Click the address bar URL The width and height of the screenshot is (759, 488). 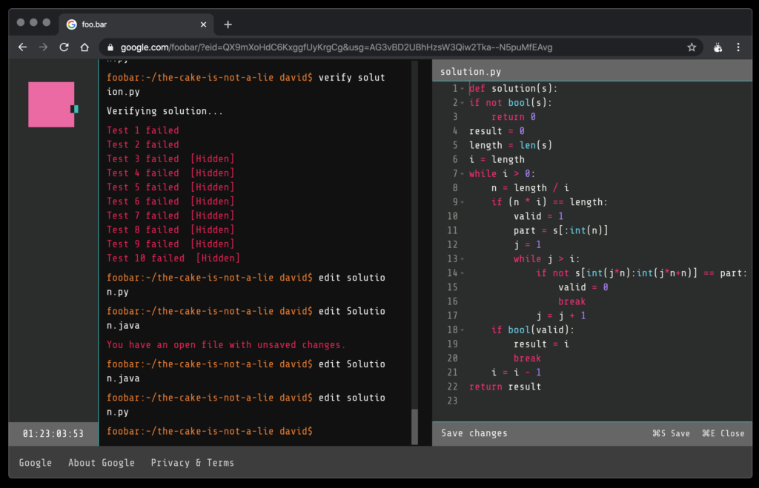pyautogui.click(x=337, y=47)
